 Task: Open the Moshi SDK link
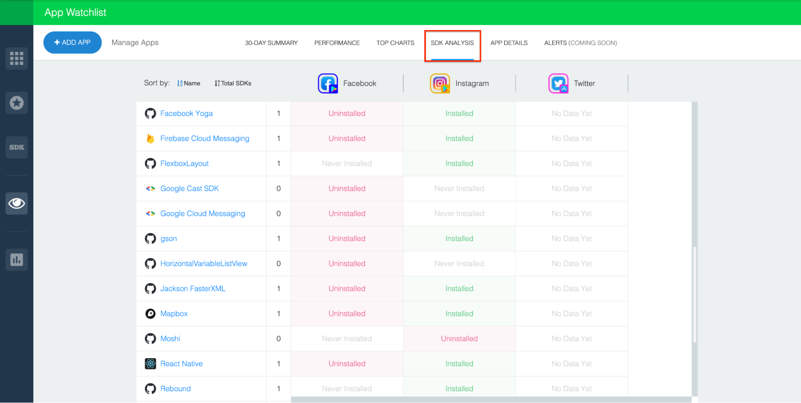[170, 339]
